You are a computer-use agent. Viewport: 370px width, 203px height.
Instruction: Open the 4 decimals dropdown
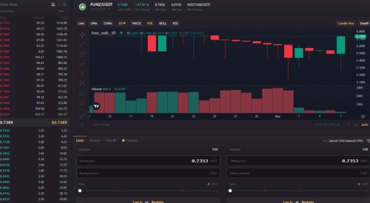point(8,11)
